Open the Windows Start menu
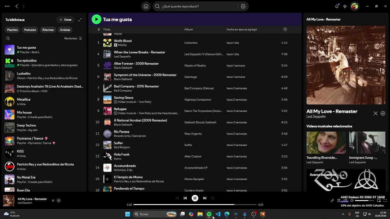Screen dimensions: 390x219 click(x=128, y=214)
